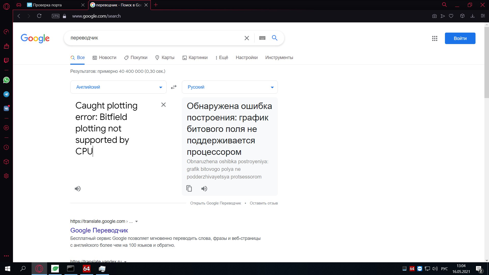Expand the Английский source language dropdown

[118, 87]
